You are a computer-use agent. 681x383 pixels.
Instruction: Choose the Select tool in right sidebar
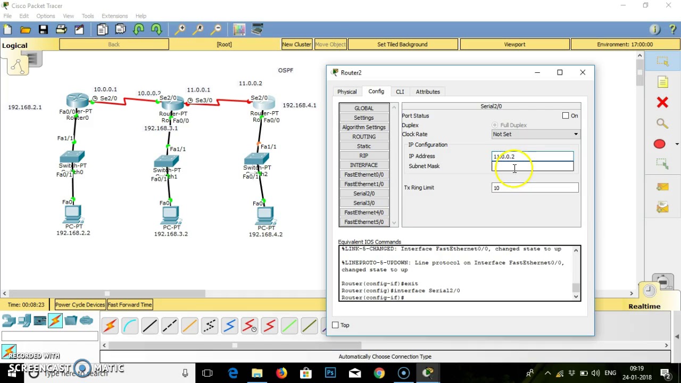click(662, 62)
